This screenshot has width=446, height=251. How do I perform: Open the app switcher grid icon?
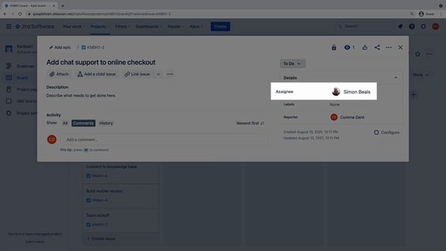[8, 26]
